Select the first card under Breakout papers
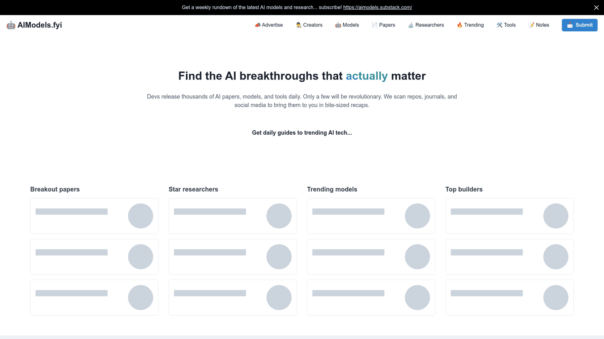604x339 pixels. [94, 216]
